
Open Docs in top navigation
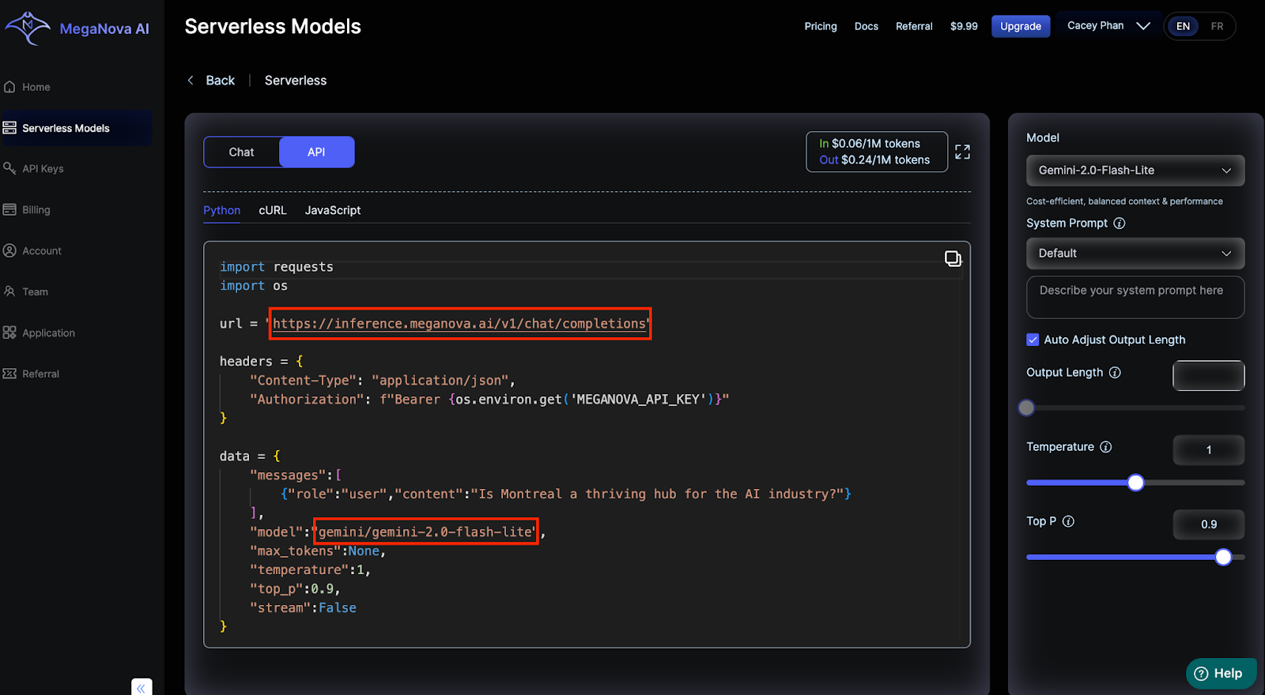click(867, 26)
